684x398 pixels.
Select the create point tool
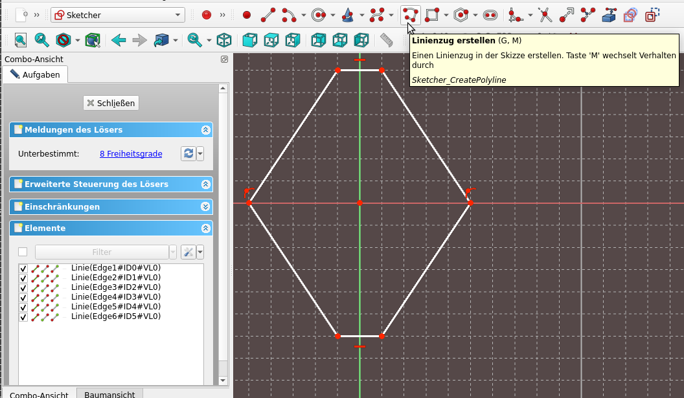(246, 15)
